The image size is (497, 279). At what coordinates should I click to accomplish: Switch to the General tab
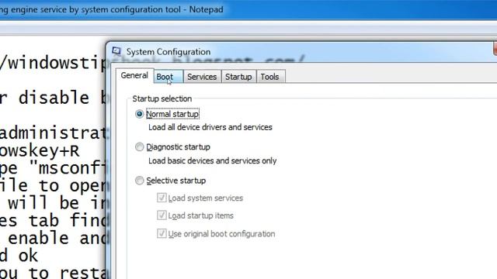[x=134, y=76]
